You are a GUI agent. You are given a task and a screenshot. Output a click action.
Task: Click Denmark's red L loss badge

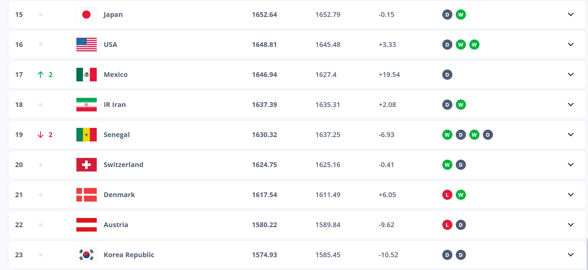[447, 195]
